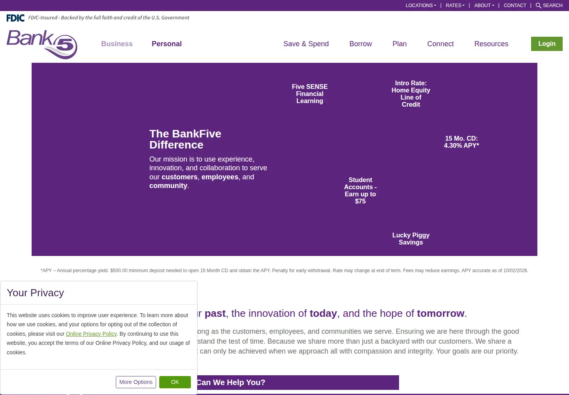Image resolution: width=569 pixels, height=395 pixels.
Task: Open the Resources menu
Action: 491,44
